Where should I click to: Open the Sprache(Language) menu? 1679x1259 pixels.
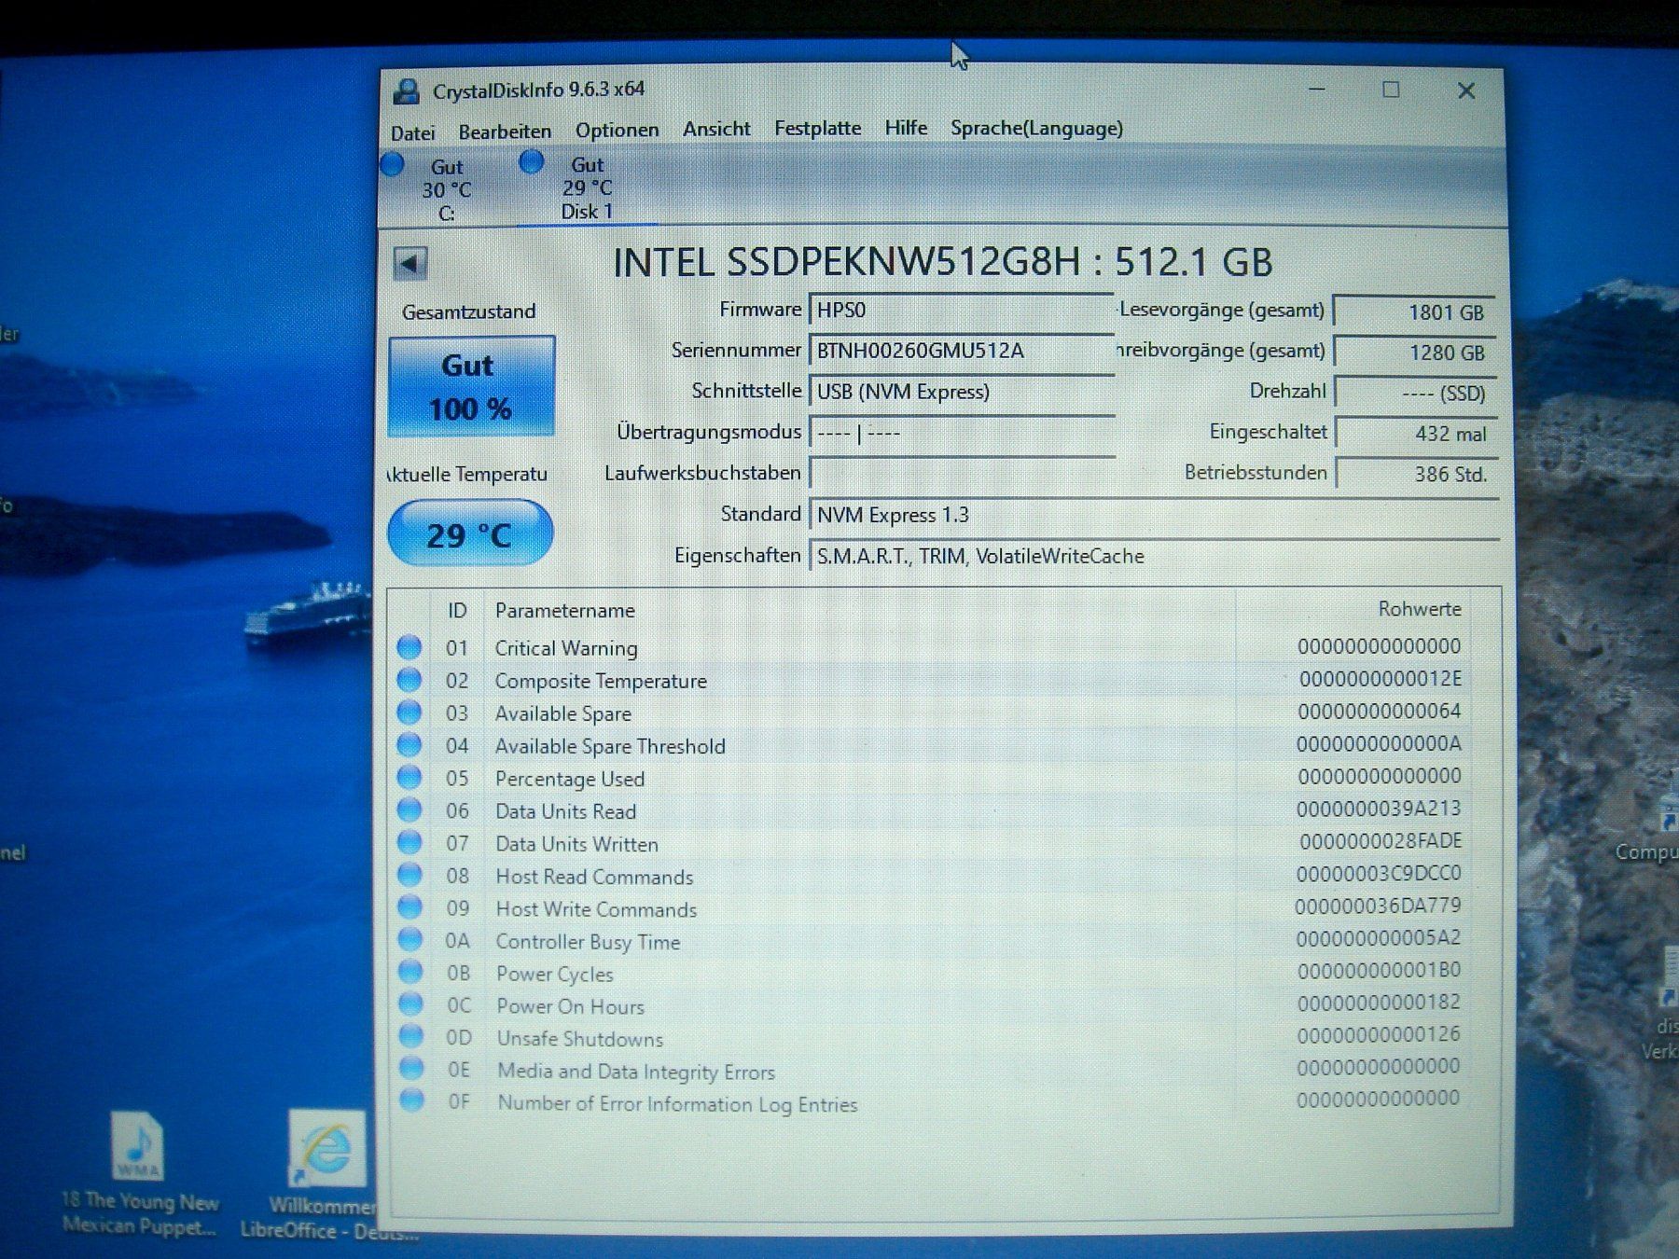1035,128
